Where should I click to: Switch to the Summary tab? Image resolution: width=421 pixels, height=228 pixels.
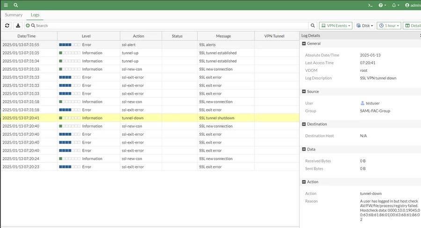pos(14,15)
